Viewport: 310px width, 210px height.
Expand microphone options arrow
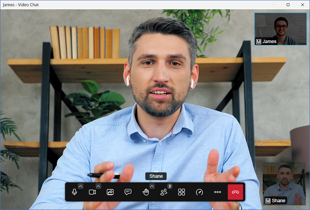click(x=81, y=186)
